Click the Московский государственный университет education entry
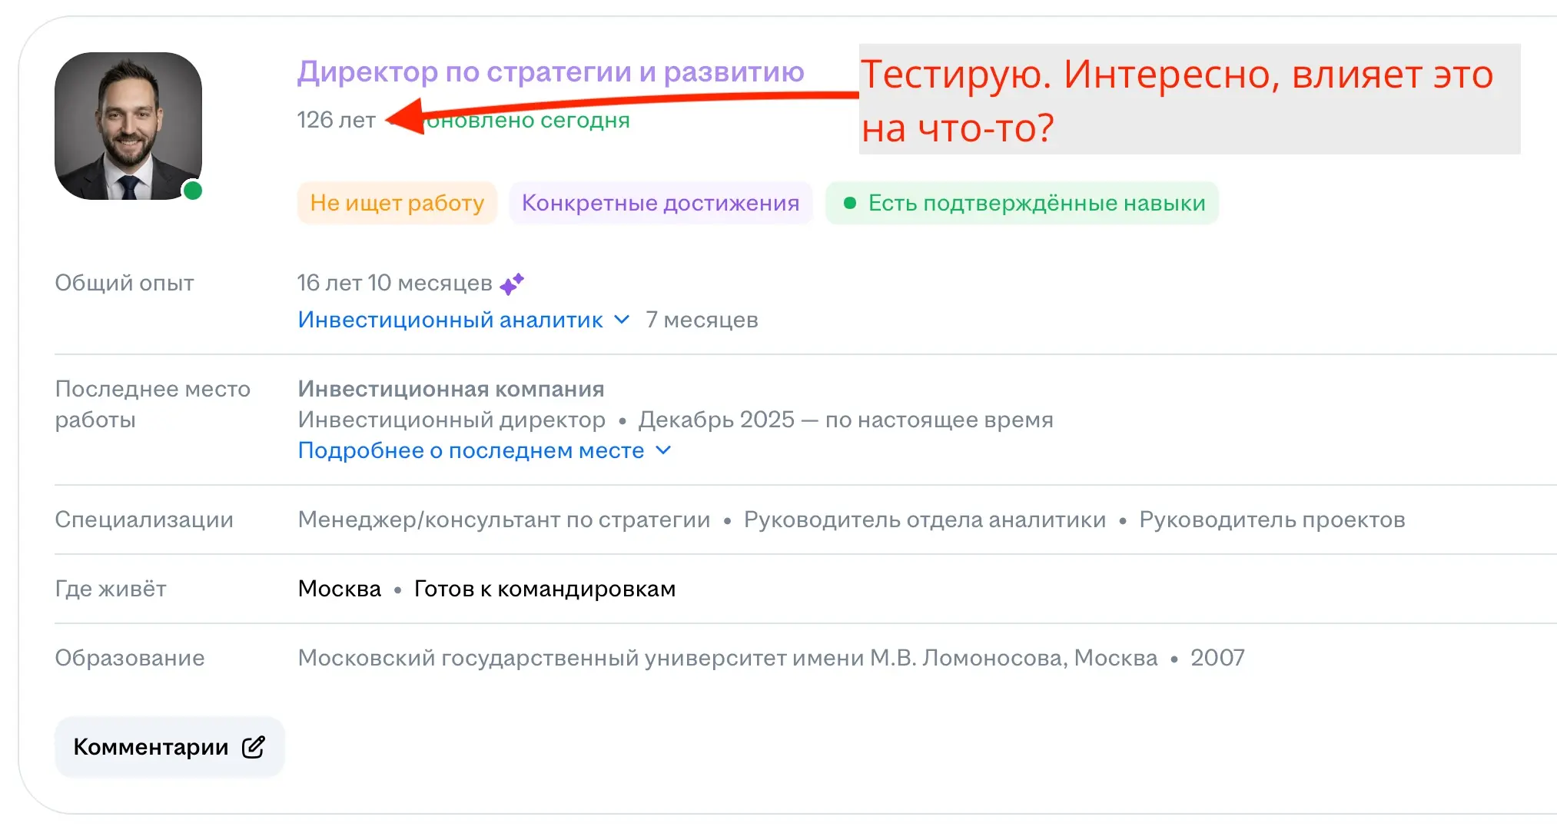The width and height of the screenshot is (1557, 830). coord(728,658)
